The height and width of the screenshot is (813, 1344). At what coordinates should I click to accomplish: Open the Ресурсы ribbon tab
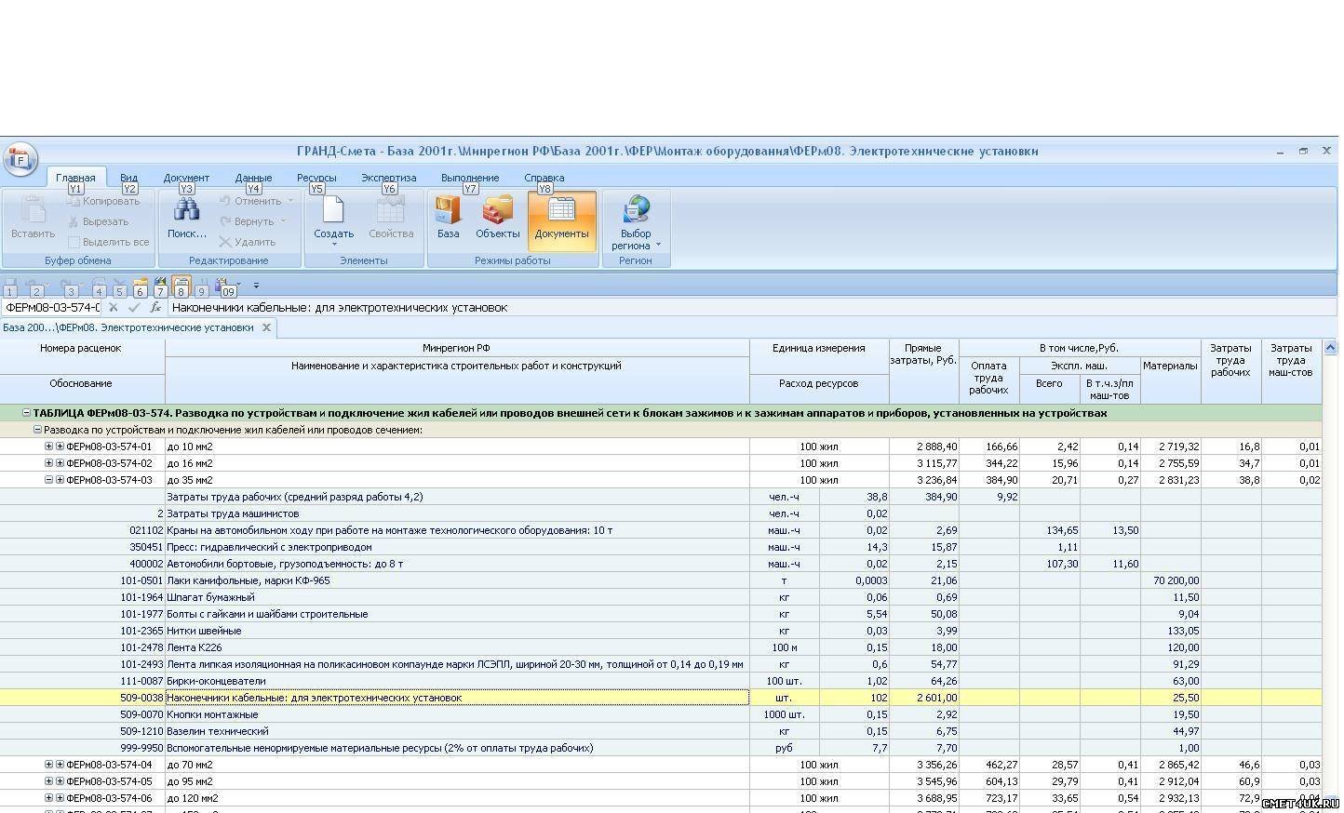pos(316,178)
